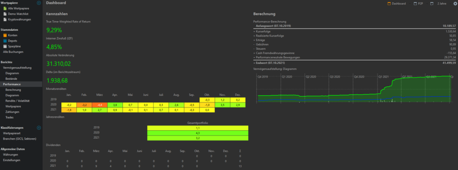Click the Vermögensaufstellung diagram chart
This screenshot has width=458, height=170.
click(x=354, y=88)
